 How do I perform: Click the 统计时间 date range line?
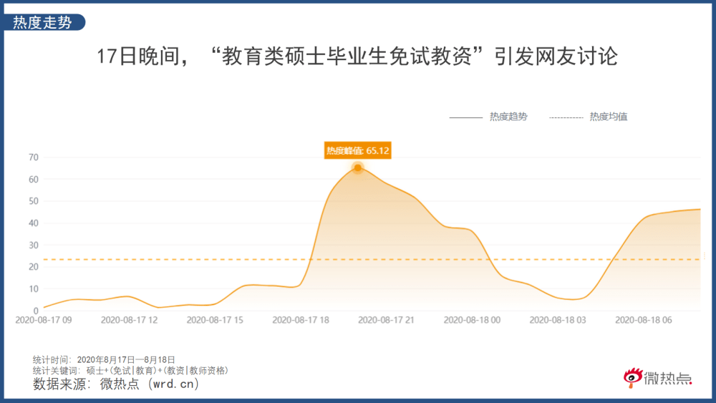pyautogui.click(x=104, y=360)
